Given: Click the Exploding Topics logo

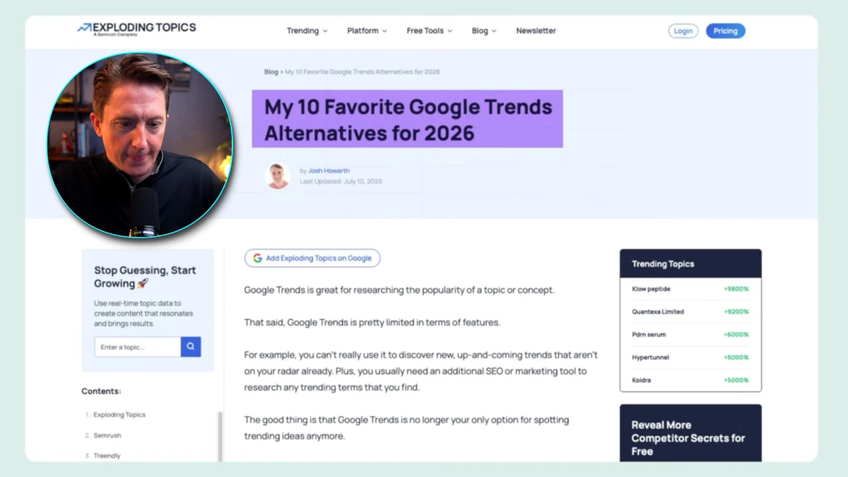Looking at the screenshot, I should 136,28.
